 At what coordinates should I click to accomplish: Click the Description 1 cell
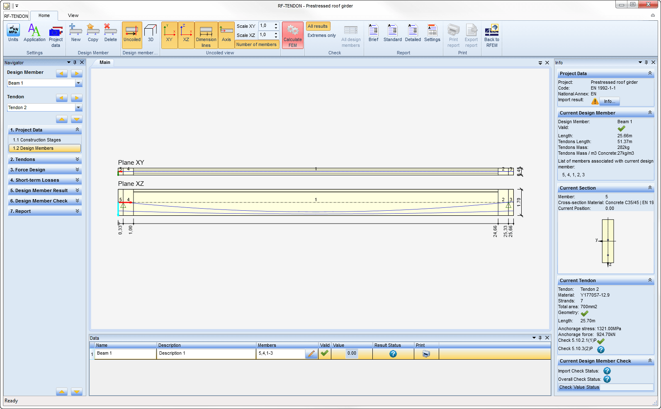coord(206,353)
